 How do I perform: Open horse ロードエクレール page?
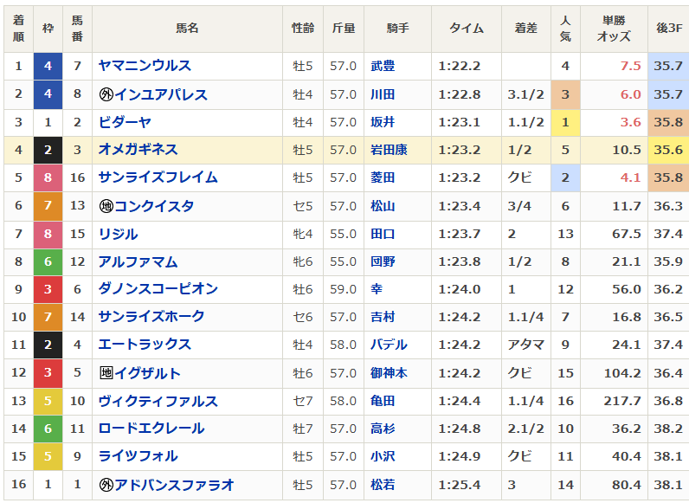point(151,429)
